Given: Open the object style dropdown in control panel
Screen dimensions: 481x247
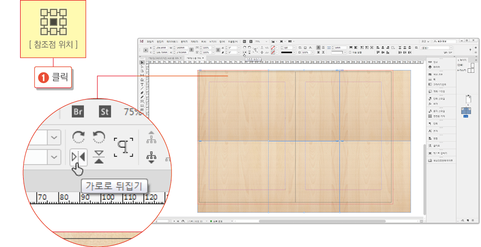Looking at the screenshot, I should click(x=436, y=48).
